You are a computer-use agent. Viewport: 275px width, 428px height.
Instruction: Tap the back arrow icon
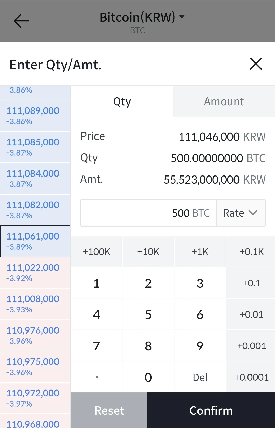tap(21, 21)
